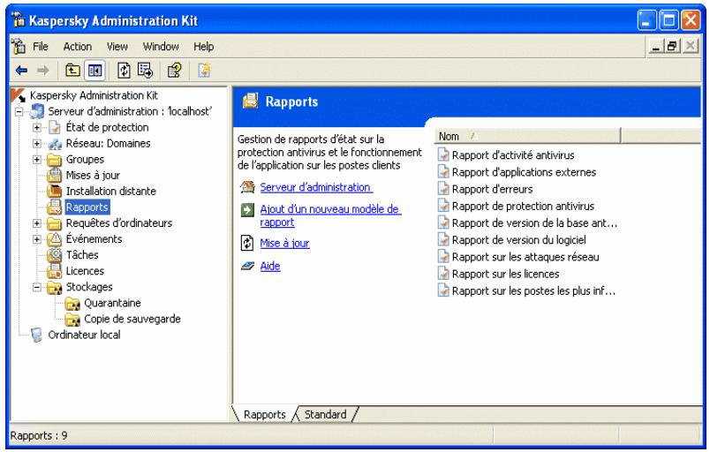Viewport: 710px width, 452px height.
Task: Select Mises à jour in the tree
Action: pyautogui.click(x=93, y=175)
